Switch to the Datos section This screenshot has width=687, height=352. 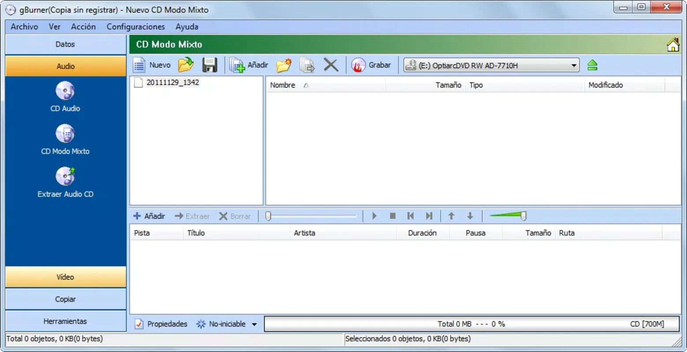65,44
